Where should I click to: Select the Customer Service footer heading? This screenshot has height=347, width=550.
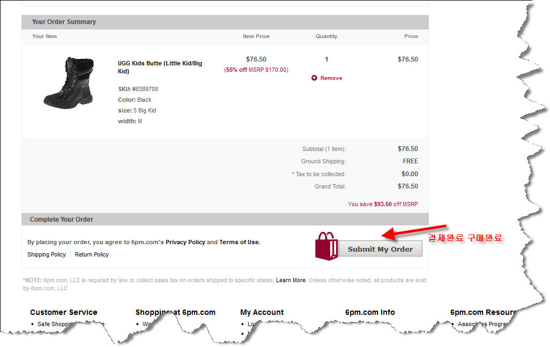click(x=64, y=312)
